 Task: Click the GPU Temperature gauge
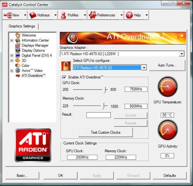pyautogui.click(x=168, y=86)
